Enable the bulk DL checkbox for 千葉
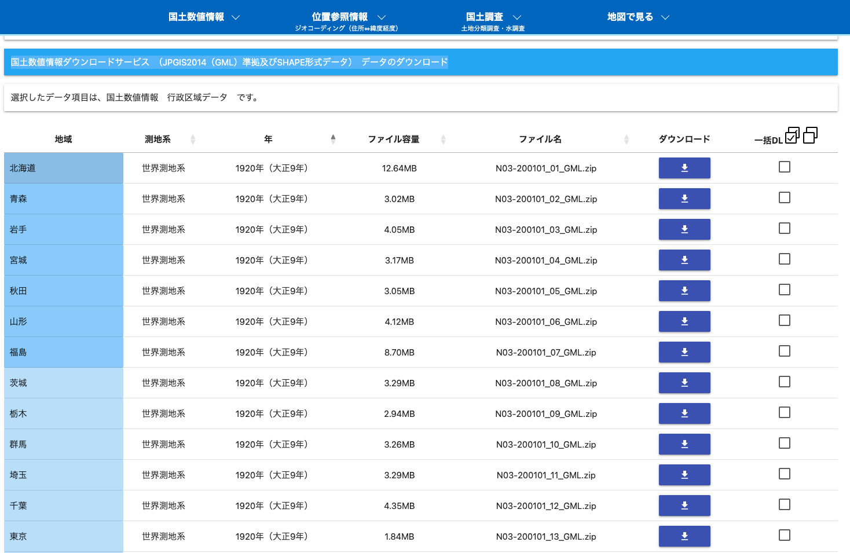850x553 pixels. click(784, 504)
